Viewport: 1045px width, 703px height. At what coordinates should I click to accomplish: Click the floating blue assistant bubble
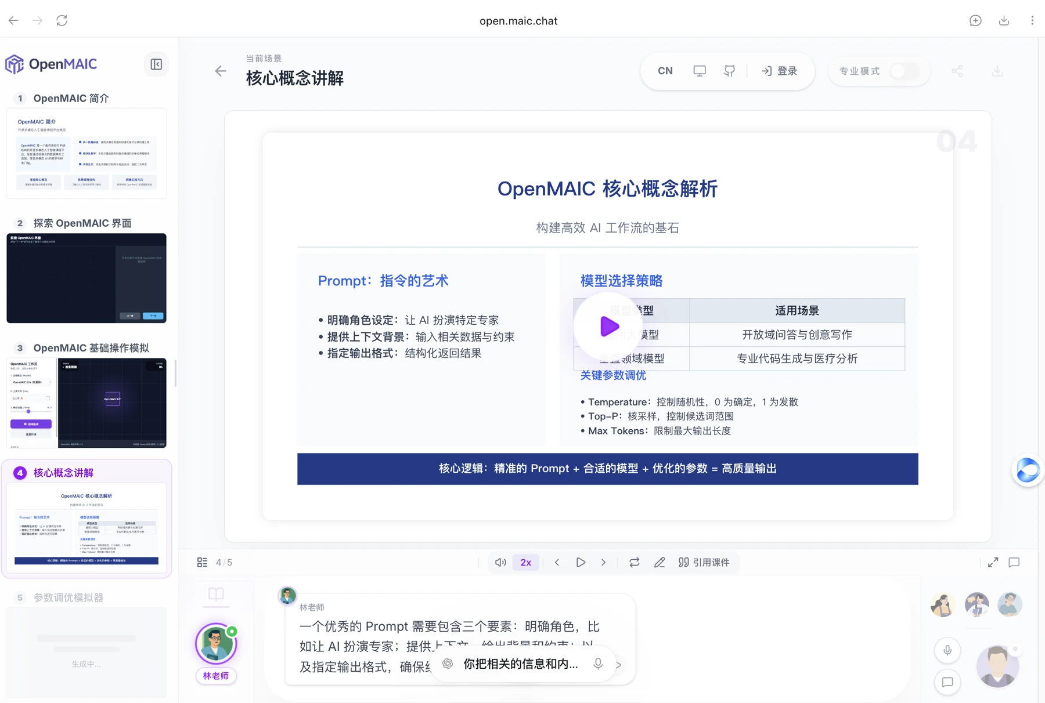[1028, 470]
